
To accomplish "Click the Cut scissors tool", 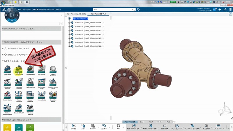I will 74,127.
